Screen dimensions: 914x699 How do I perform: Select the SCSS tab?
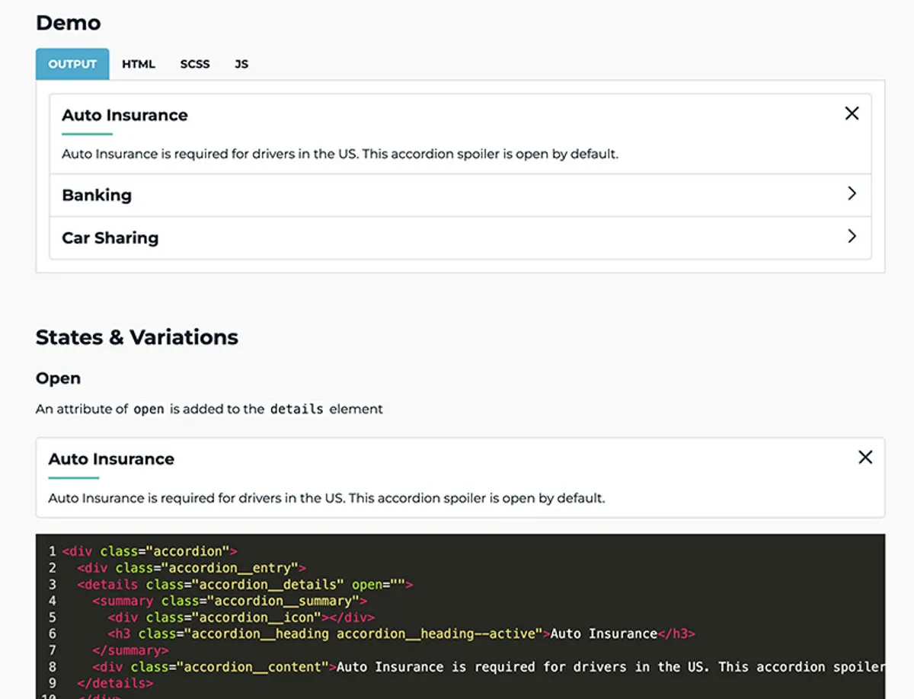(x=195, y=64)
